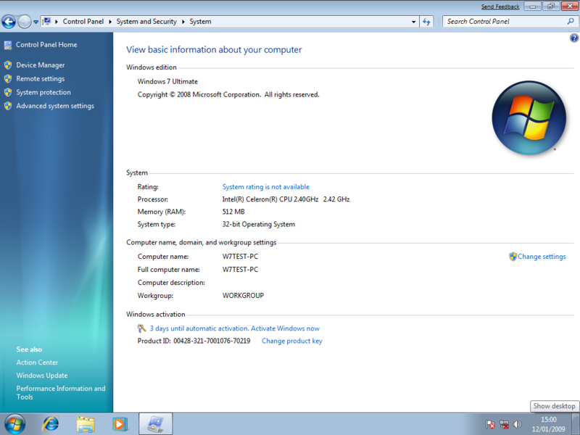This screenshot has width=580, height=435.
Task: Click the WORKGROUP value
Action: 243,296
